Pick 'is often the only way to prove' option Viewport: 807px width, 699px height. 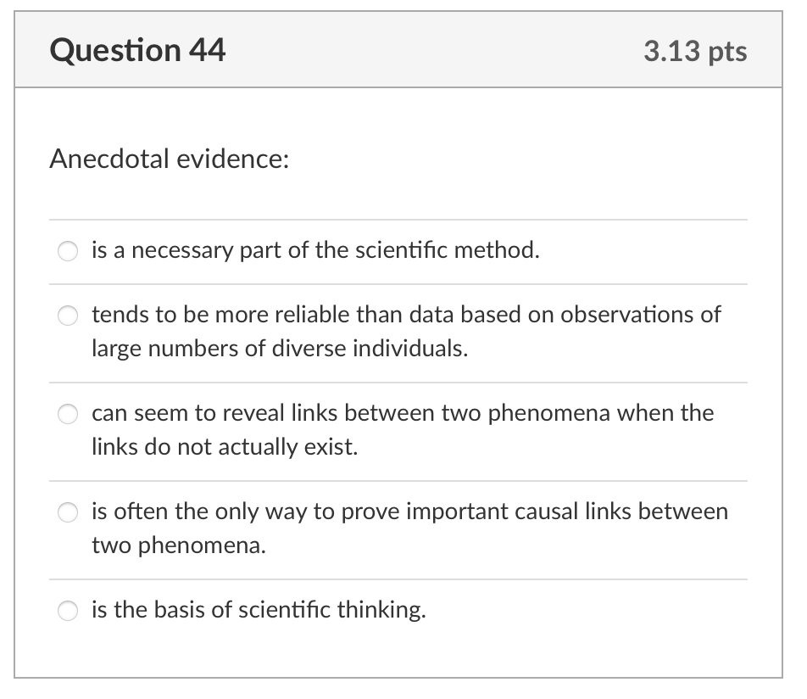(x=67, y=512)
